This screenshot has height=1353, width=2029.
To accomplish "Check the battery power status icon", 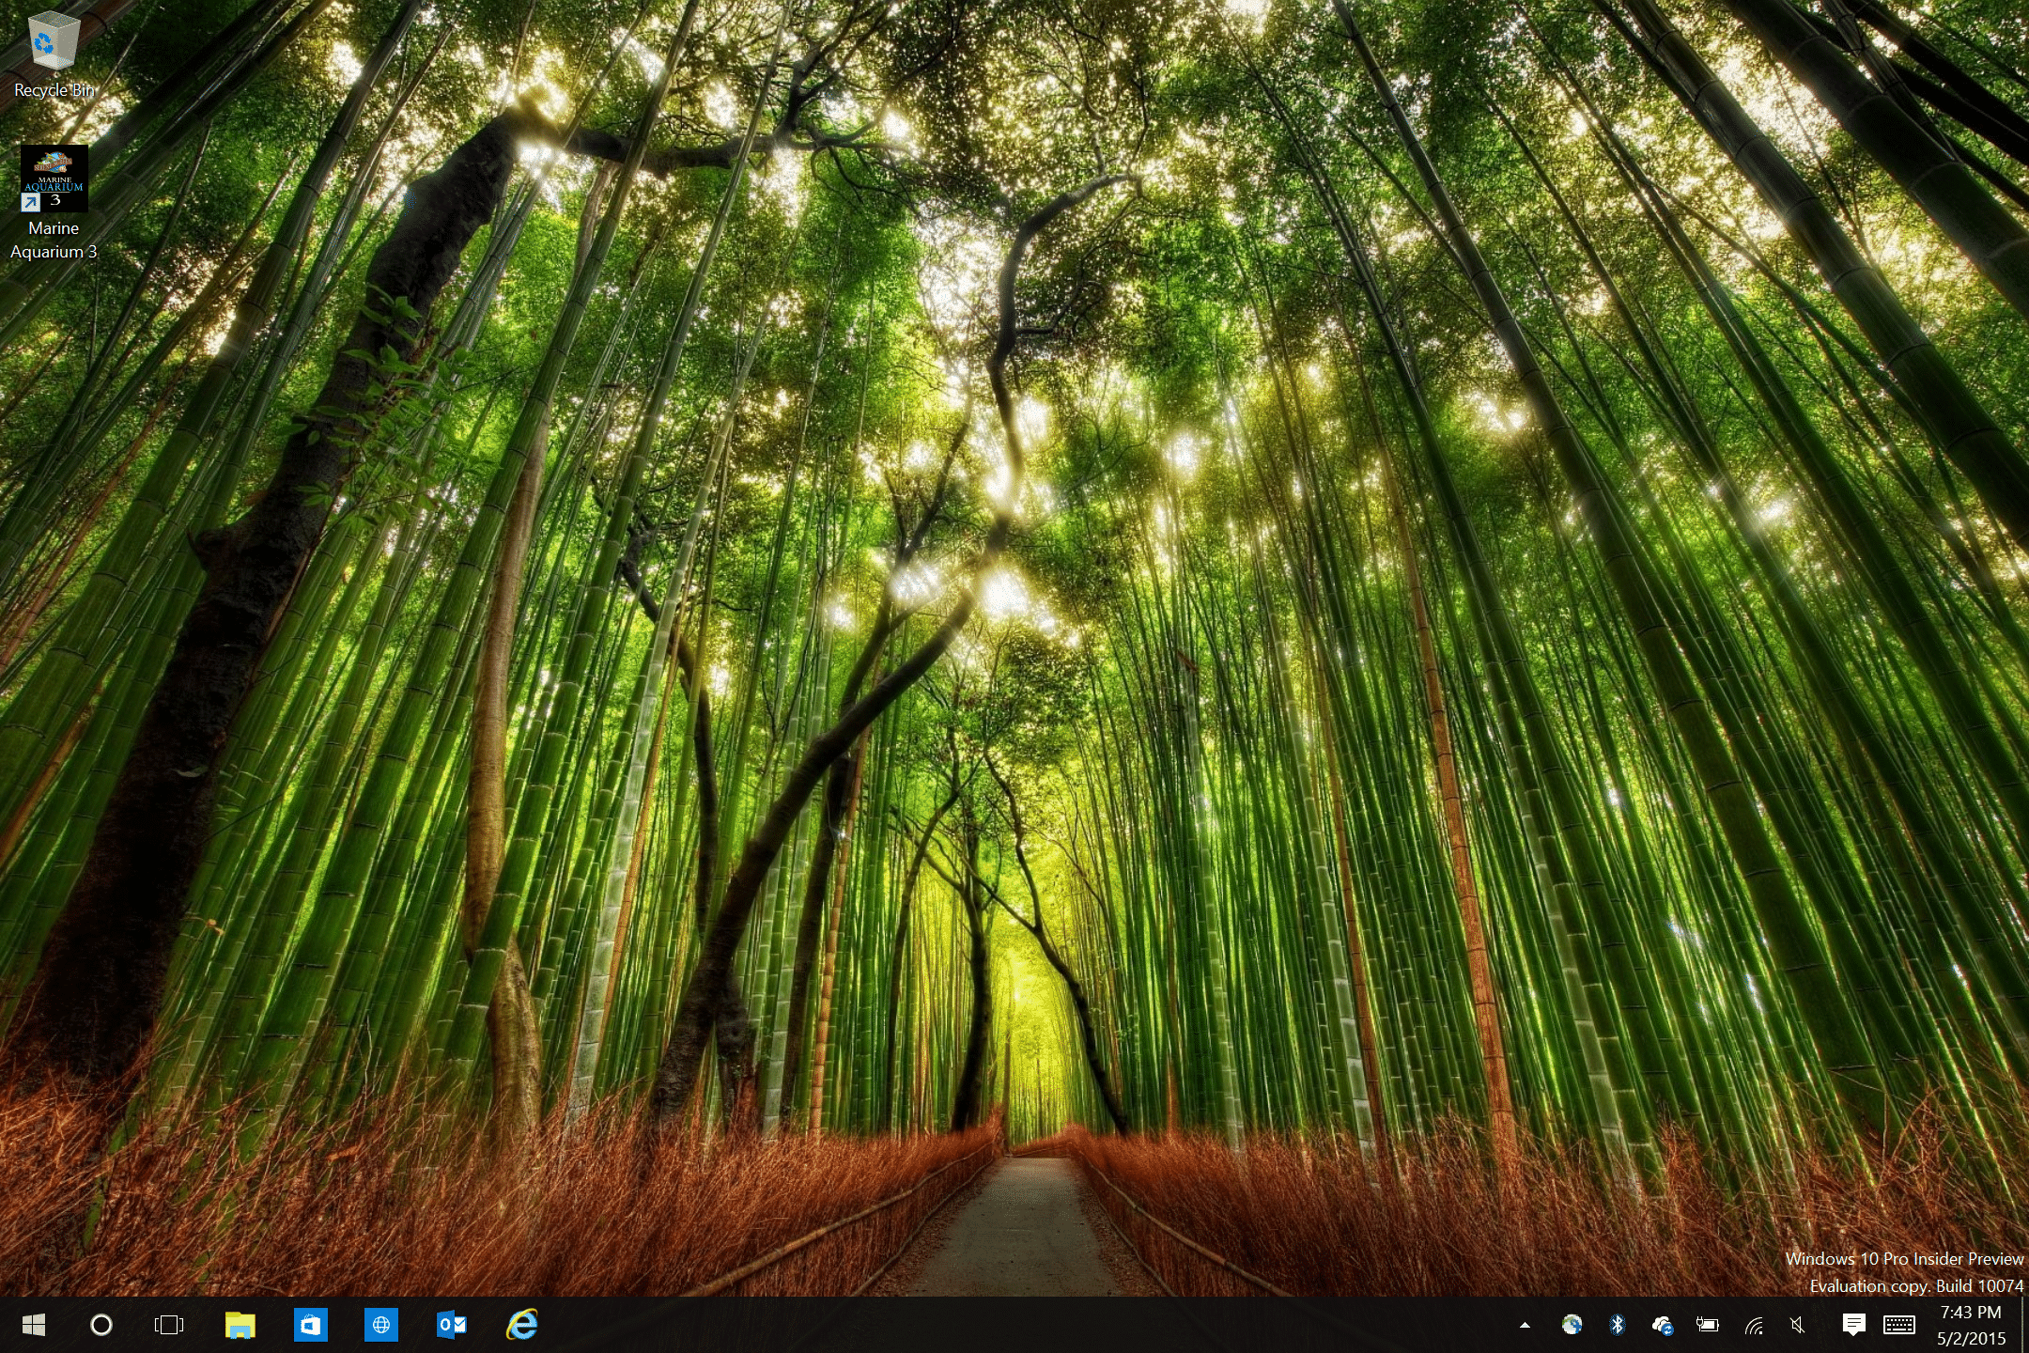I will [1707, 1325].
